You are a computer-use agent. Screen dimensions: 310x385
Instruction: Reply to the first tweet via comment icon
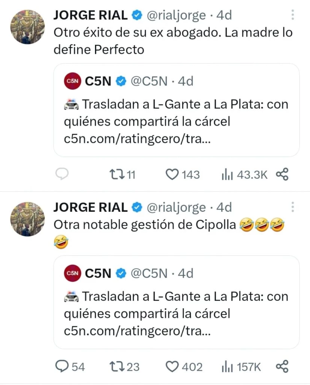(x=62, y=174)
